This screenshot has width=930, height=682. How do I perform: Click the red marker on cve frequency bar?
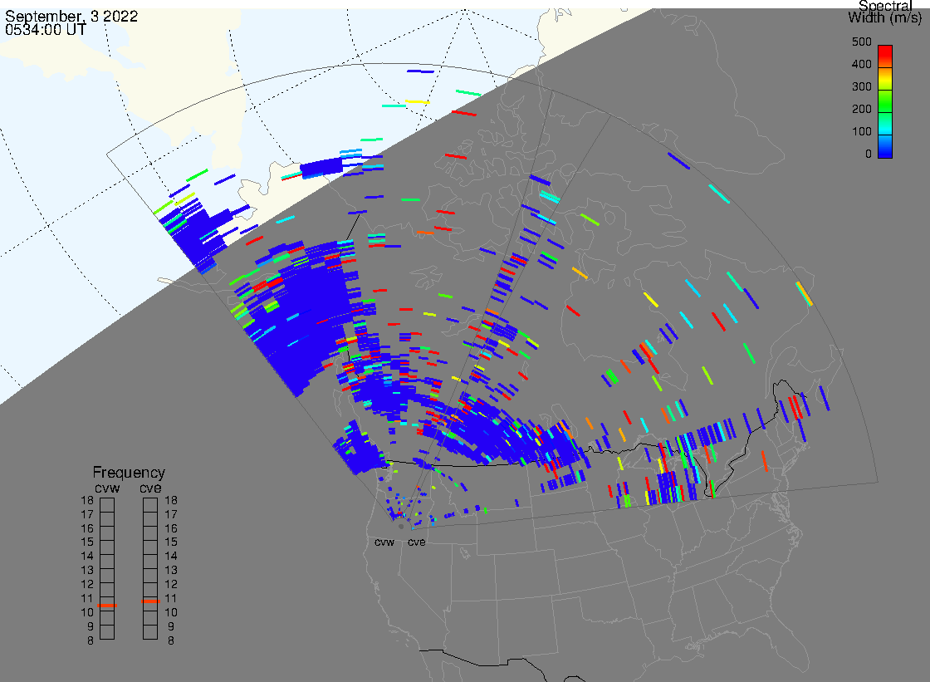(150, 601)
